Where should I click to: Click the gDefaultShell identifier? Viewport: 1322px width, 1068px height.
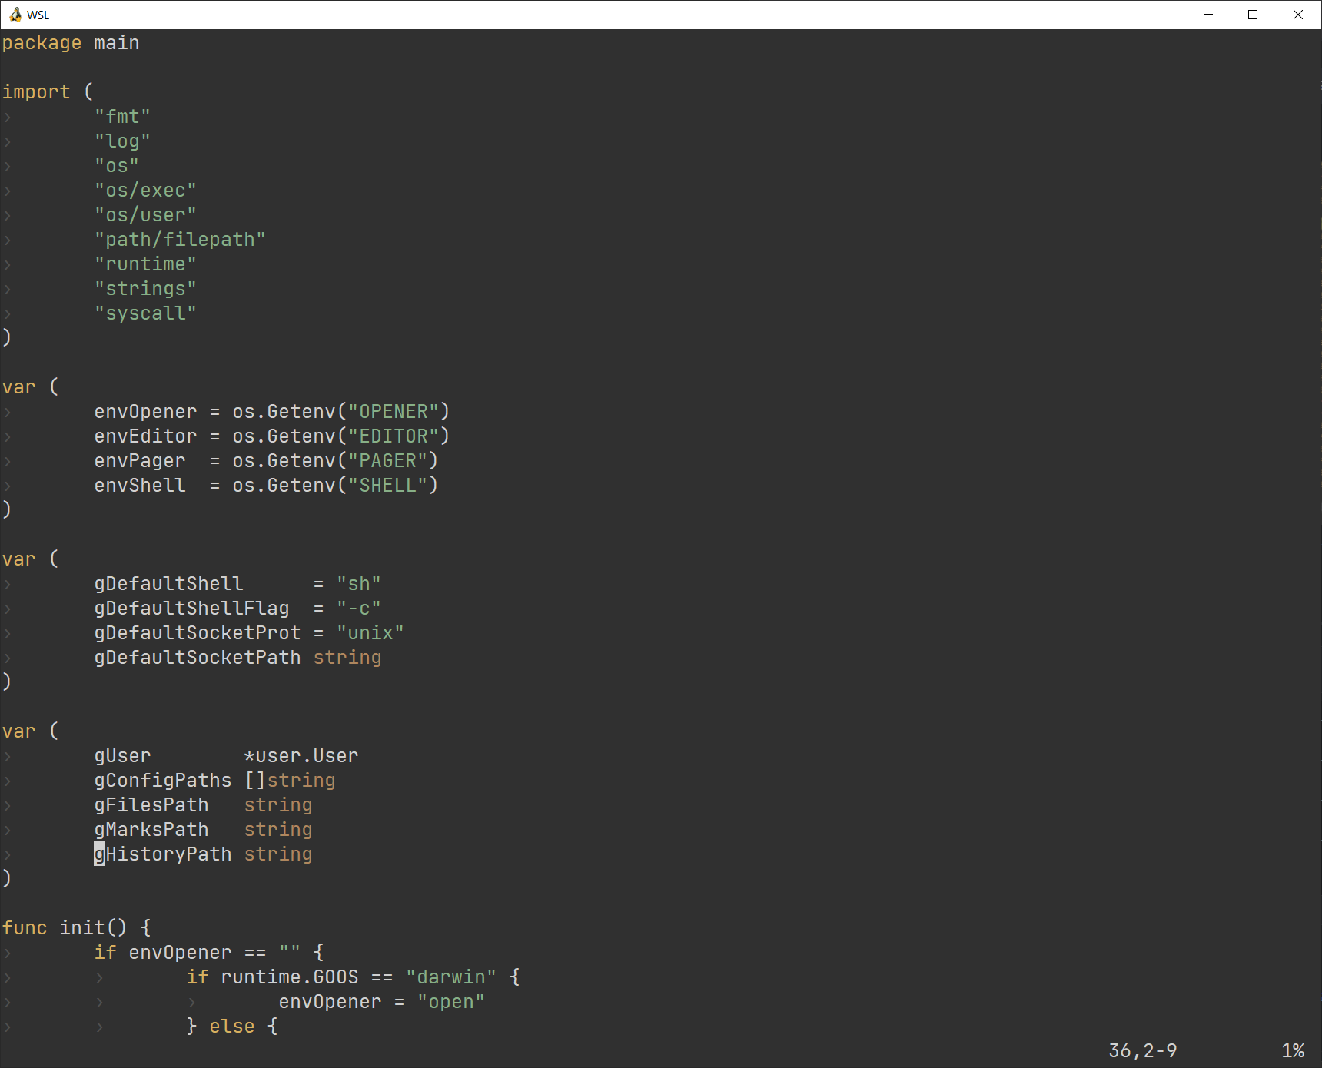pos(168,584)
